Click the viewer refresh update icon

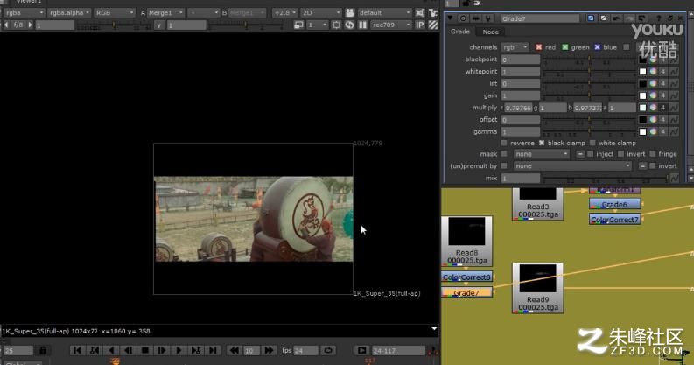click(350, 25)
